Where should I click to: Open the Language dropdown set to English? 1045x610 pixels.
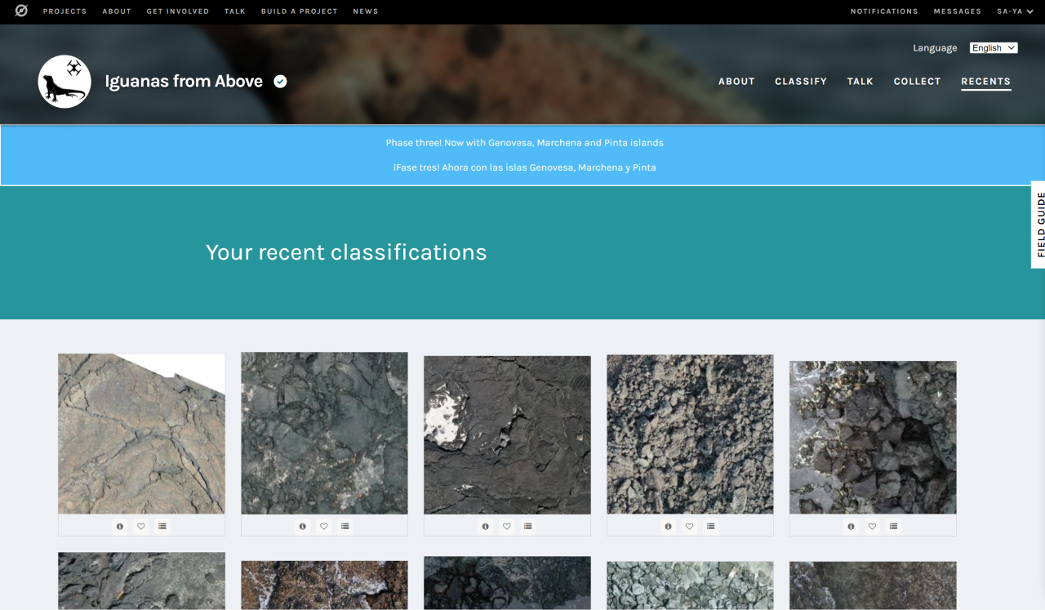[x=994, y=48]
